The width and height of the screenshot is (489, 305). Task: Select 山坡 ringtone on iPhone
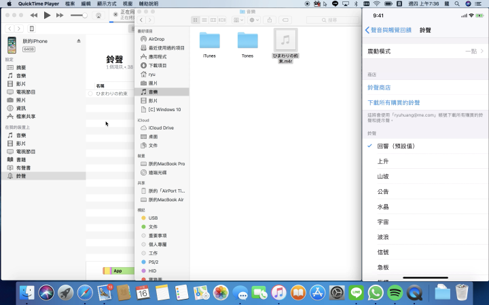tap(425, 176)
